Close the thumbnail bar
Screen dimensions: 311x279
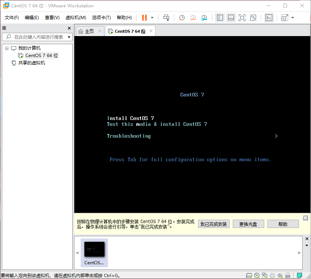(x=307, y=239)
